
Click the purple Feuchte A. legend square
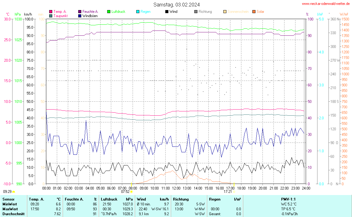tap(80, 12)
